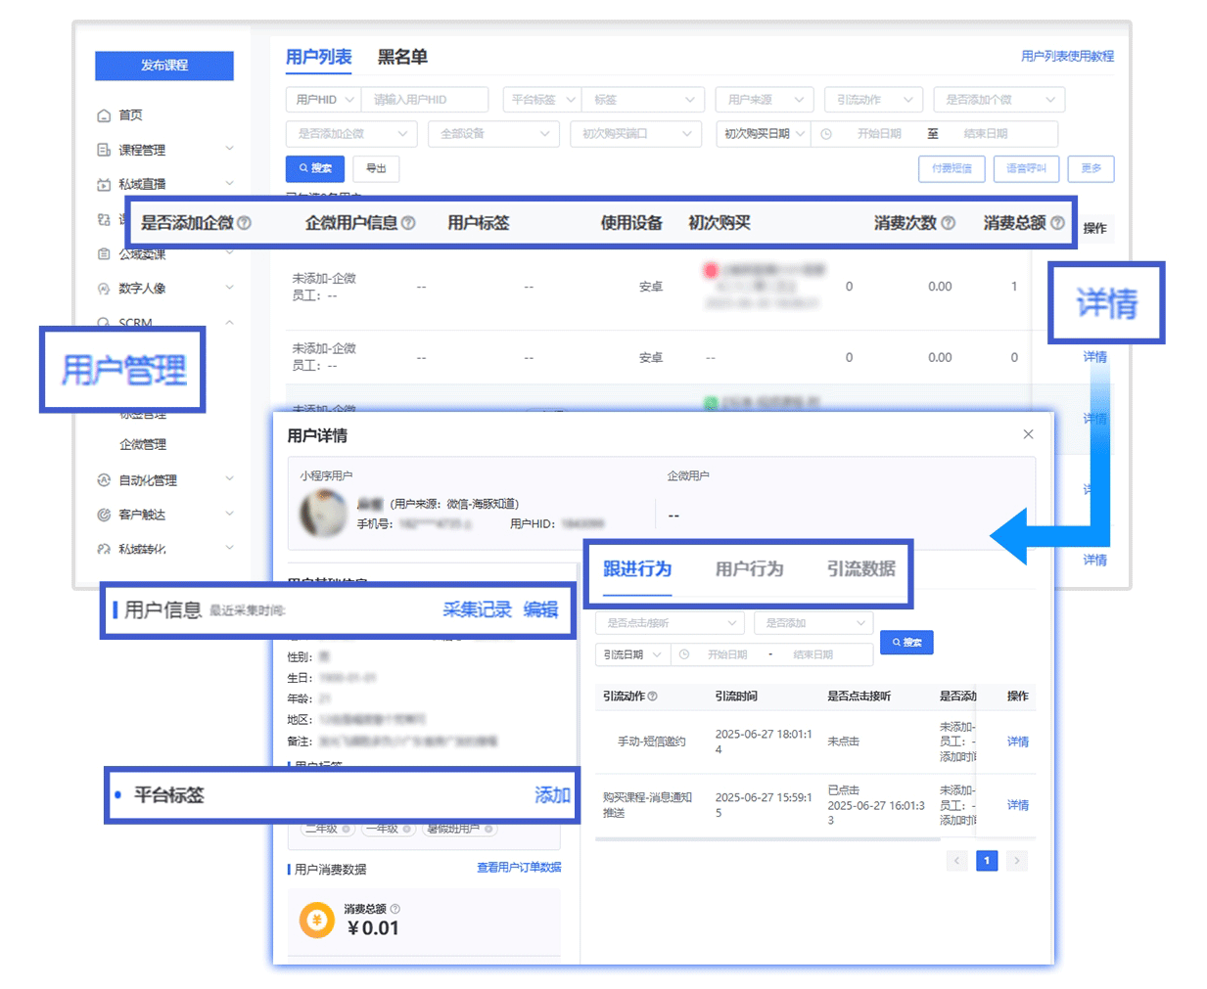Image resolution: width=1207 pixels, height=989 pixels.
Task: Open the 用户来源 filter dropdown
Action: [x=764, y=100]
